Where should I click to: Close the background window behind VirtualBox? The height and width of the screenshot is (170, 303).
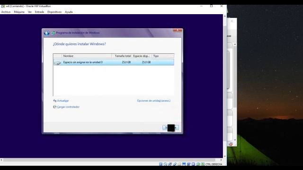coord(232,21)
